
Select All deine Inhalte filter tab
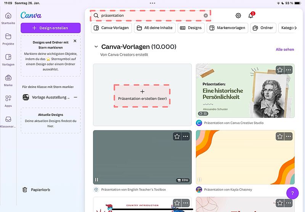click(155, 28)
